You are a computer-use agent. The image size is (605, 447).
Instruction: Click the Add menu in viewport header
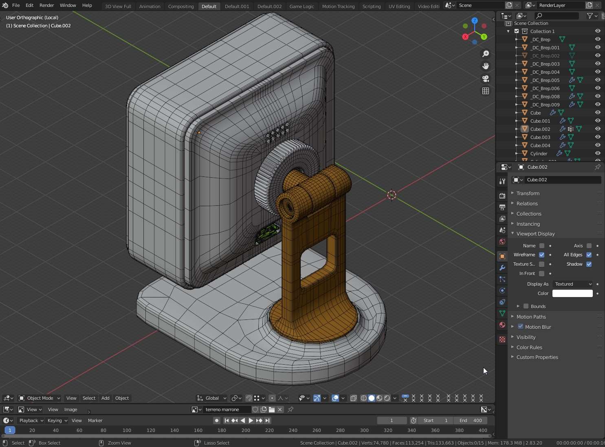click(105, 398)
